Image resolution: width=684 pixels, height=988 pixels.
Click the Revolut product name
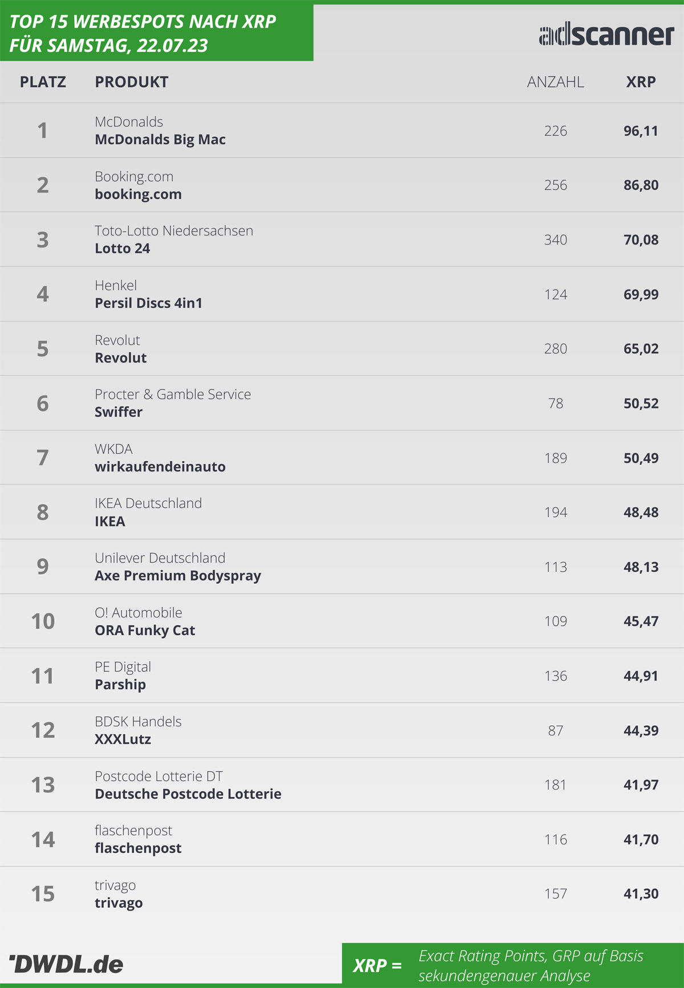click(x=120, y=358)
